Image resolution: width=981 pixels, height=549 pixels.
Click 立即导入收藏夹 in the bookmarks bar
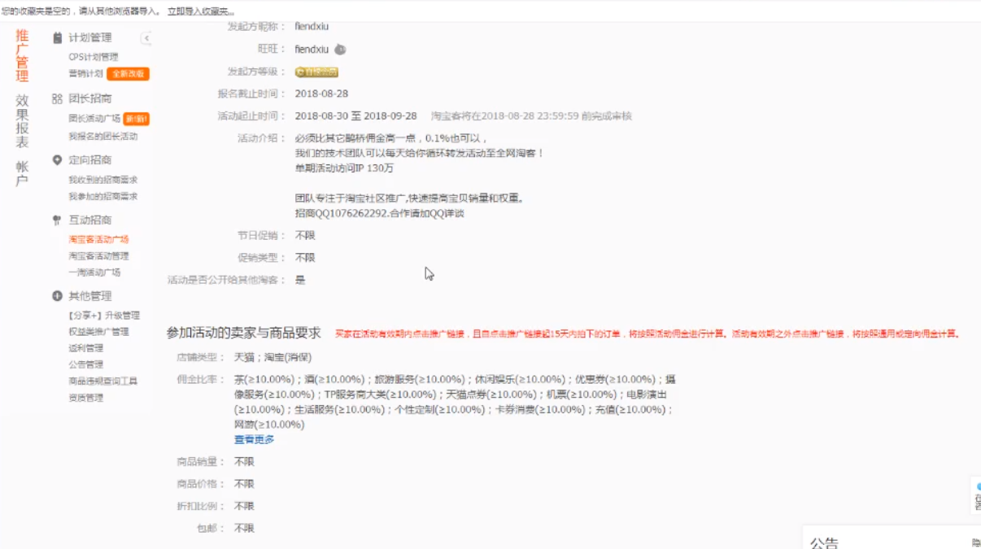point(200,11)
